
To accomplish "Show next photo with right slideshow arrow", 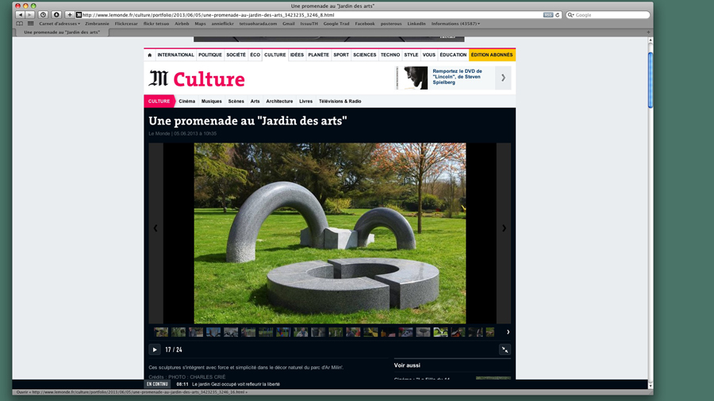I will click(x=504, y=228).
